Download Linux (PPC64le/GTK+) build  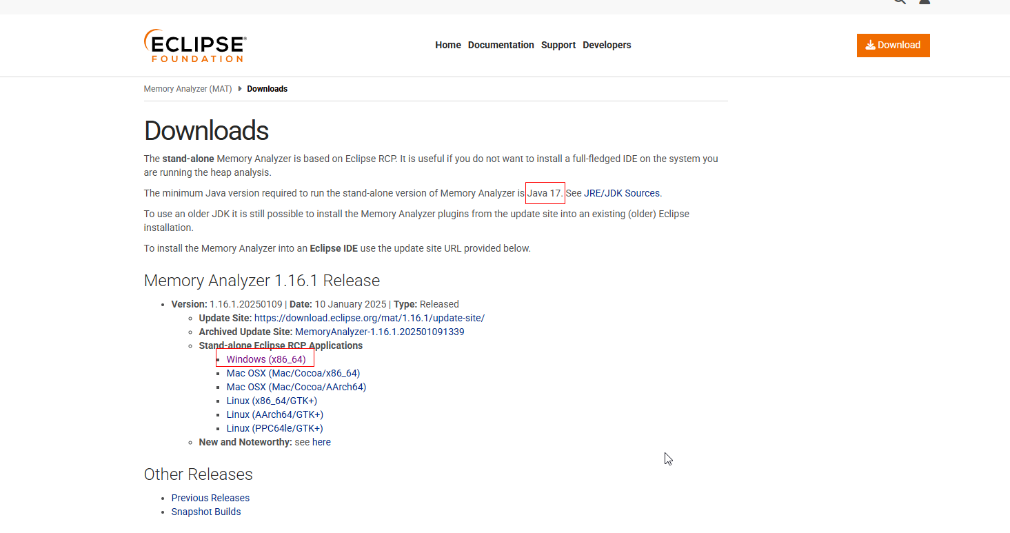[275, 428]
